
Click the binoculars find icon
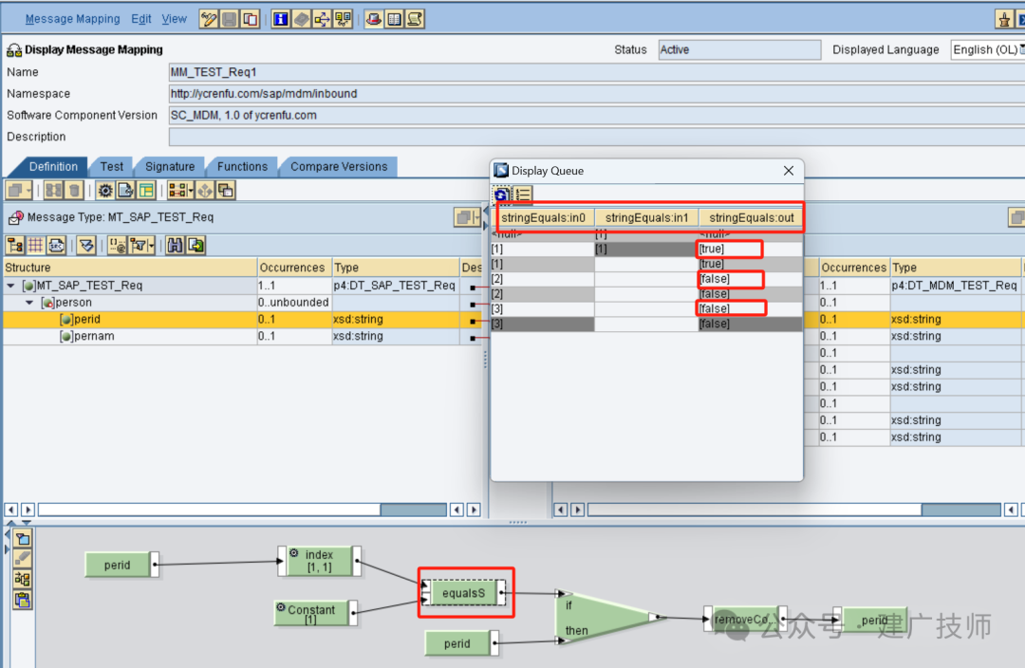coord(176,245)
